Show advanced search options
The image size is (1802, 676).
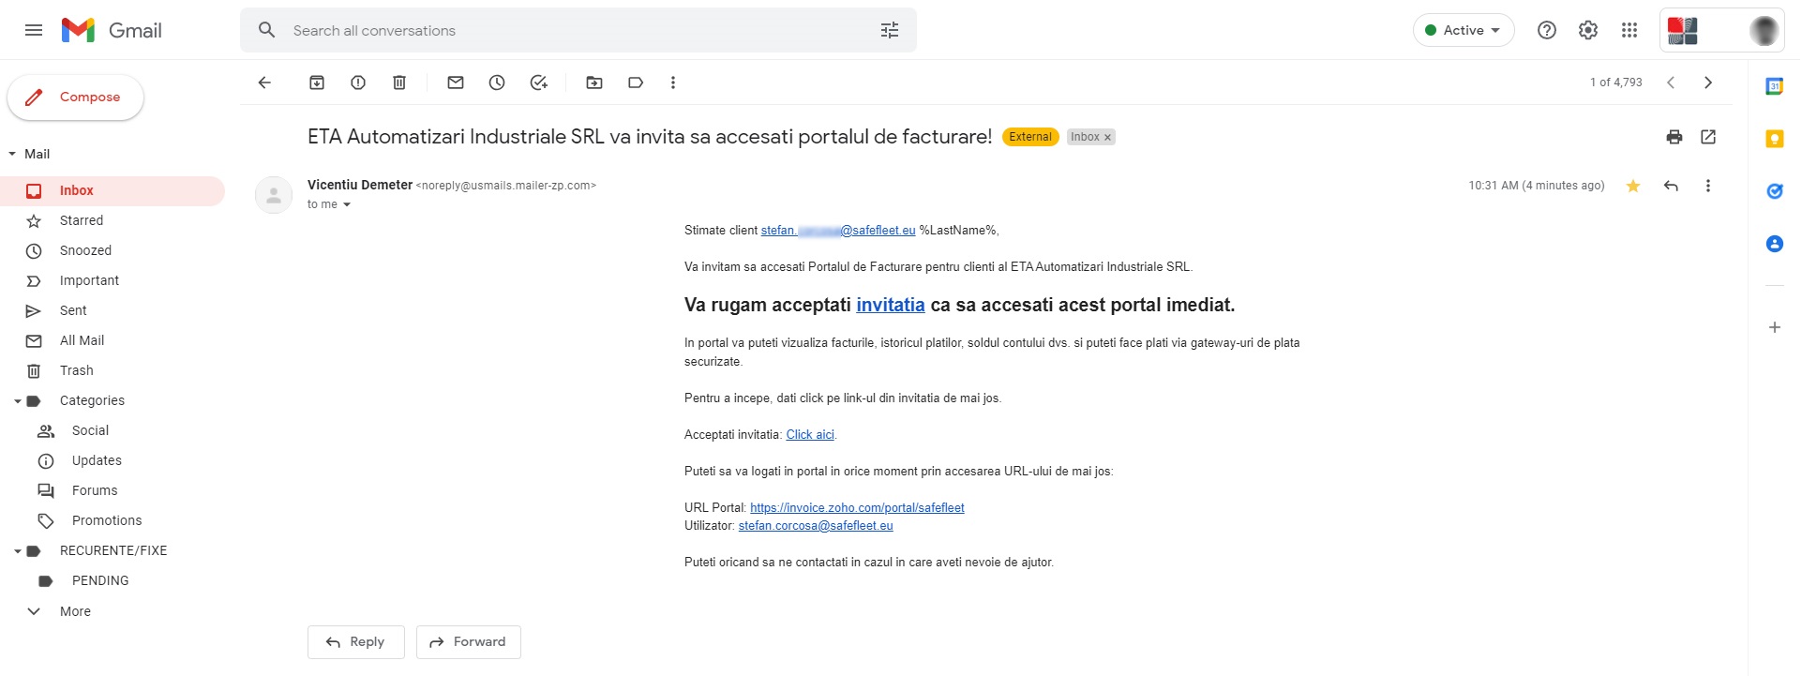click(x=889, y=29)
